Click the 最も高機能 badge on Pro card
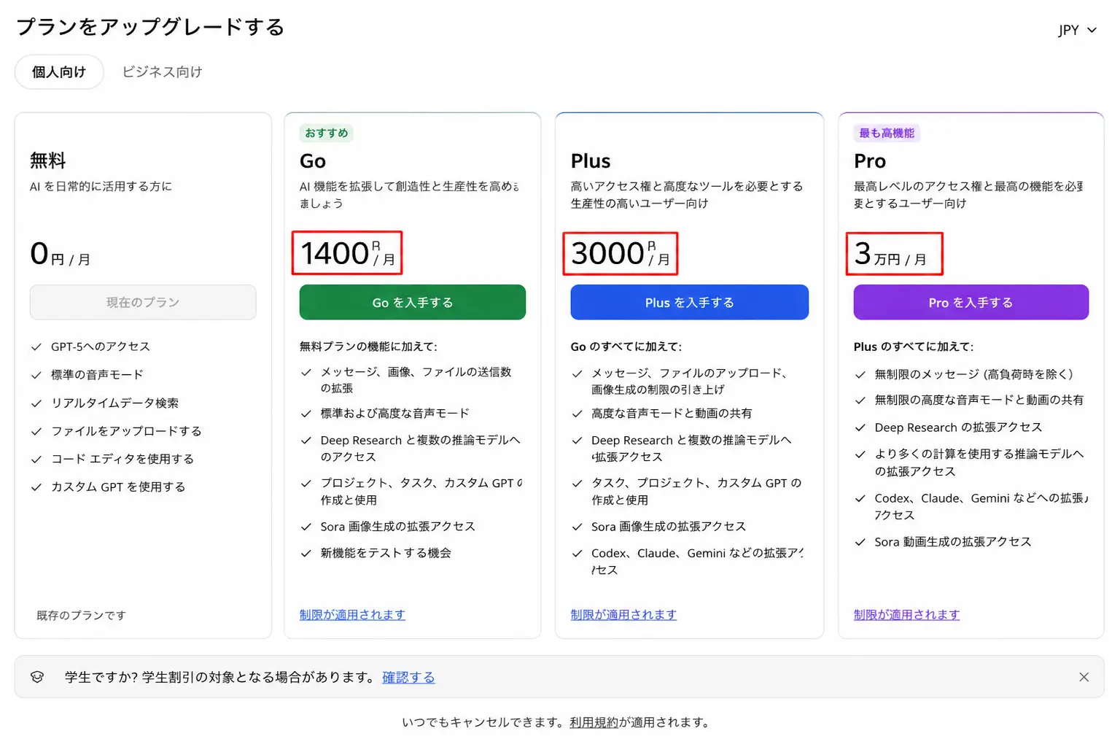 [x=887, y=133]
